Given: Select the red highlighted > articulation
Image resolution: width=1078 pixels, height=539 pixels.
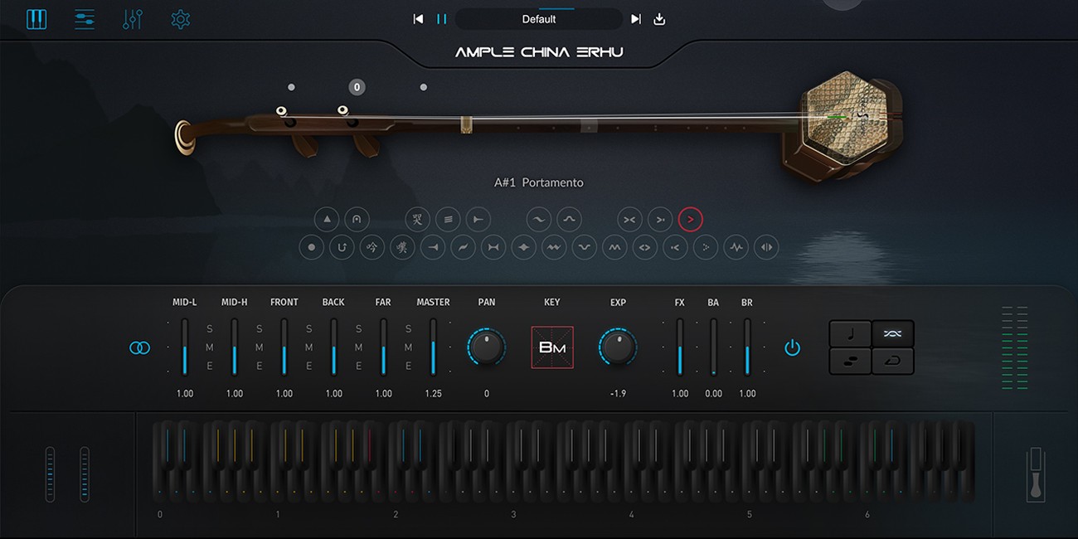Looking at the screenshot, I should (691, 219).
